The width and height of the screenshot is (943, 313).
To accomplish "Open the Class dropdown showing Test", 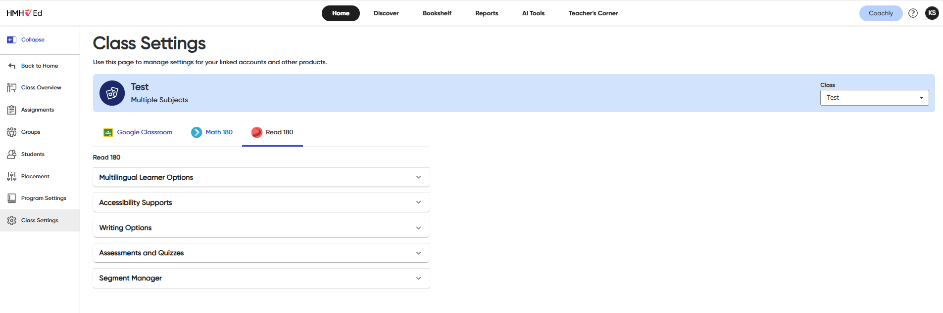I will [874, 98].
